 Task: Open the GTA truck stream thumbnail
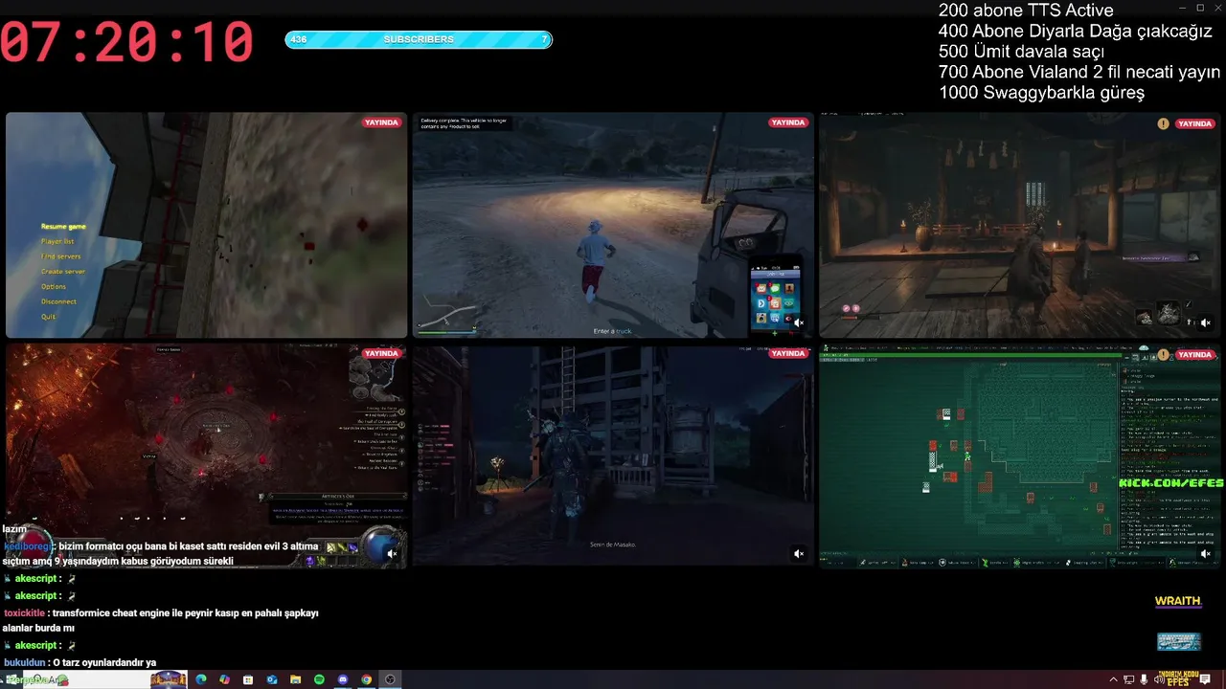613,225
